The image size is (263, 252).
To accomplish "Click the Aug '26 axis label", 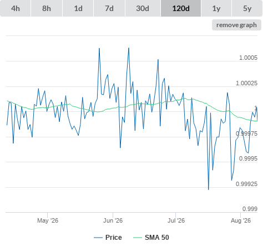I will pos(241,220).
